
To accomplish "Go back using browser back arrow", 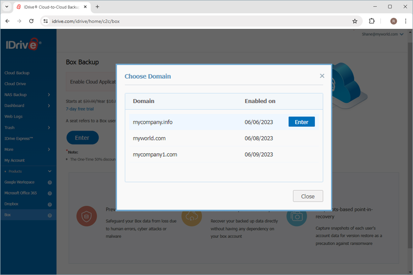I will click(x=7, y=21).
